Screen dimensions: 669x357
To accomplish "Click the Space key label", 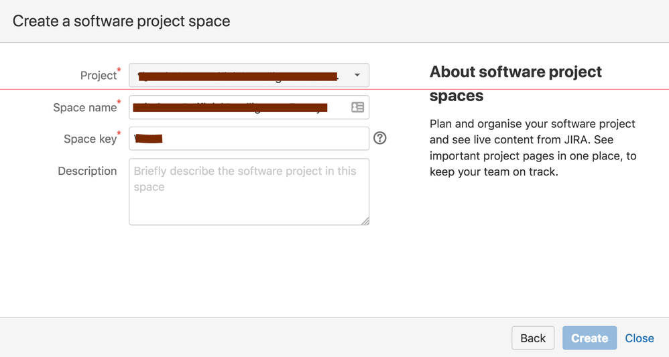I will pos(90,139).
